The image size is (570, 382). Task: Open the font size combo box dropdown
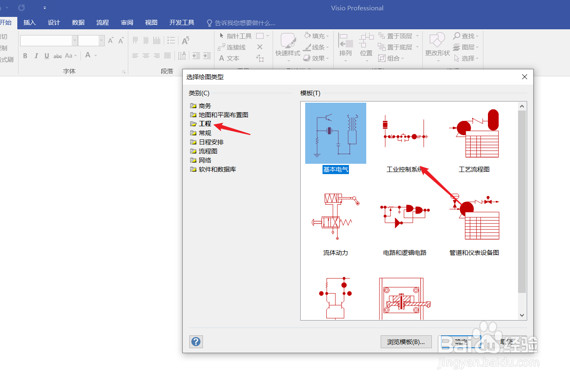pyautogui.click(x=101, y=40)
